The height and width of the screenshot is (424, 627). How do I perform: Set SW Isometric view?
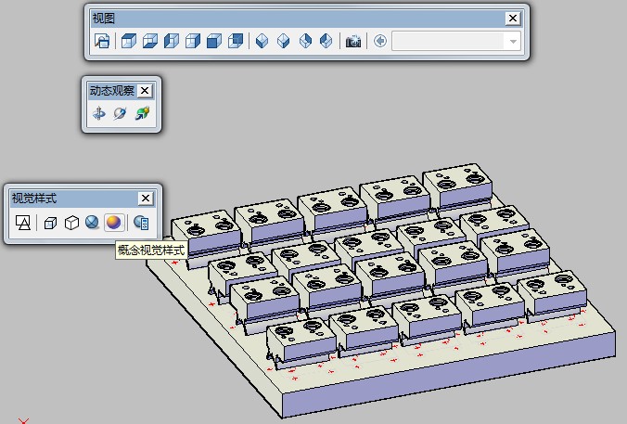point(262,41)
